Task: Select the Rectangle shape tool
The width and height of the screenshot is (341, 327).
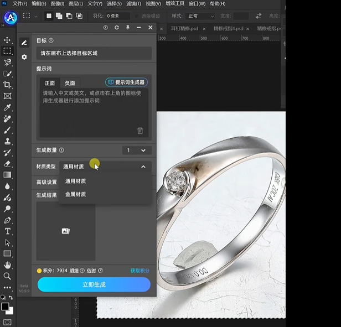Action: (x=7, y=253)
